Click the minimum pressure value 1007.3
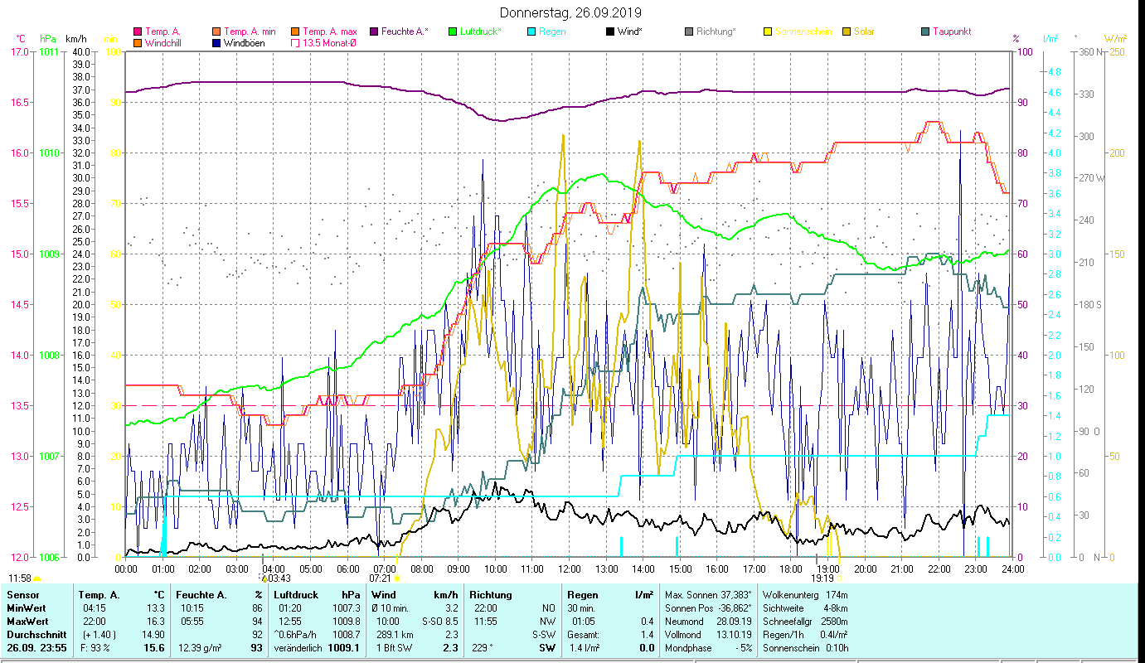This screenshot has width=1145, height=663. (x=345, y=608)
